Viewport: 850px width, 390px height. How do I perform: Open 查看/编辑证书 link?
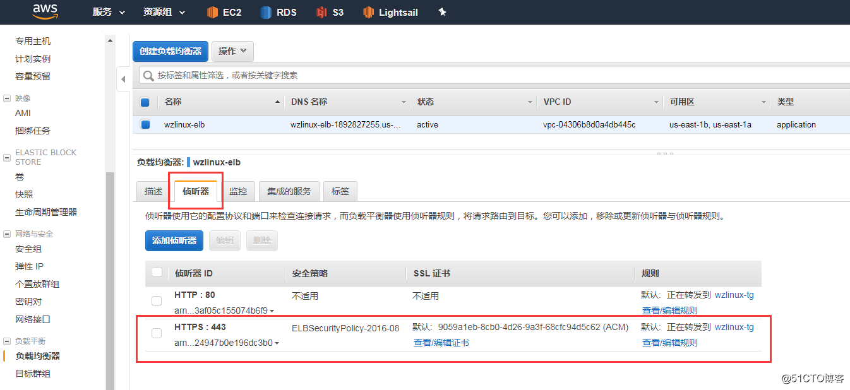coord(441,343)
